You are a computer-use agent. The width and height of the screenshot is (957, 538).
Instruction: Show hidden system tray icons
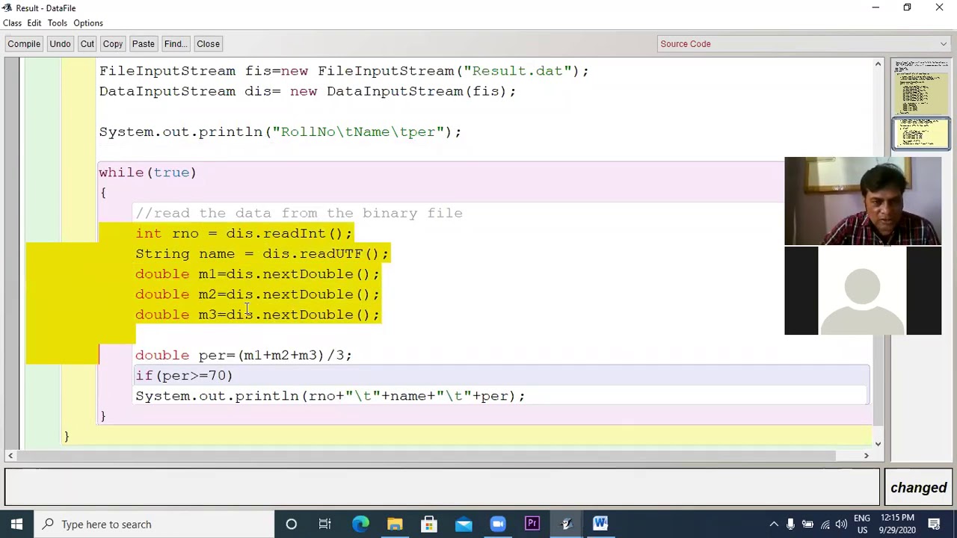coord(774,525)
